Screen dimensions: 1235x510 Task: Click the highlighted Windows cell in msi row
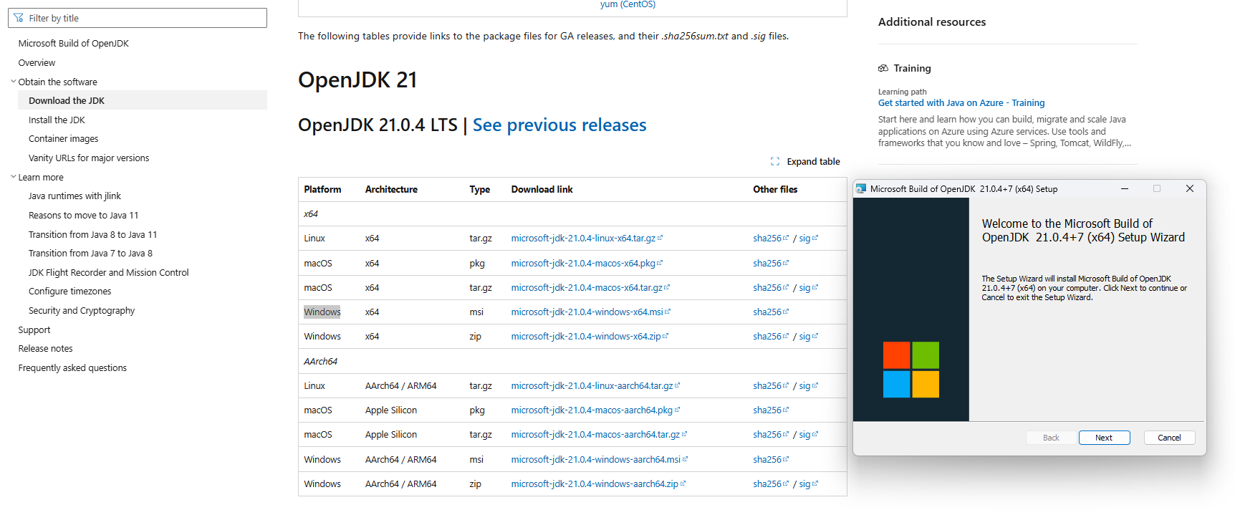click(x=322, y=312)
